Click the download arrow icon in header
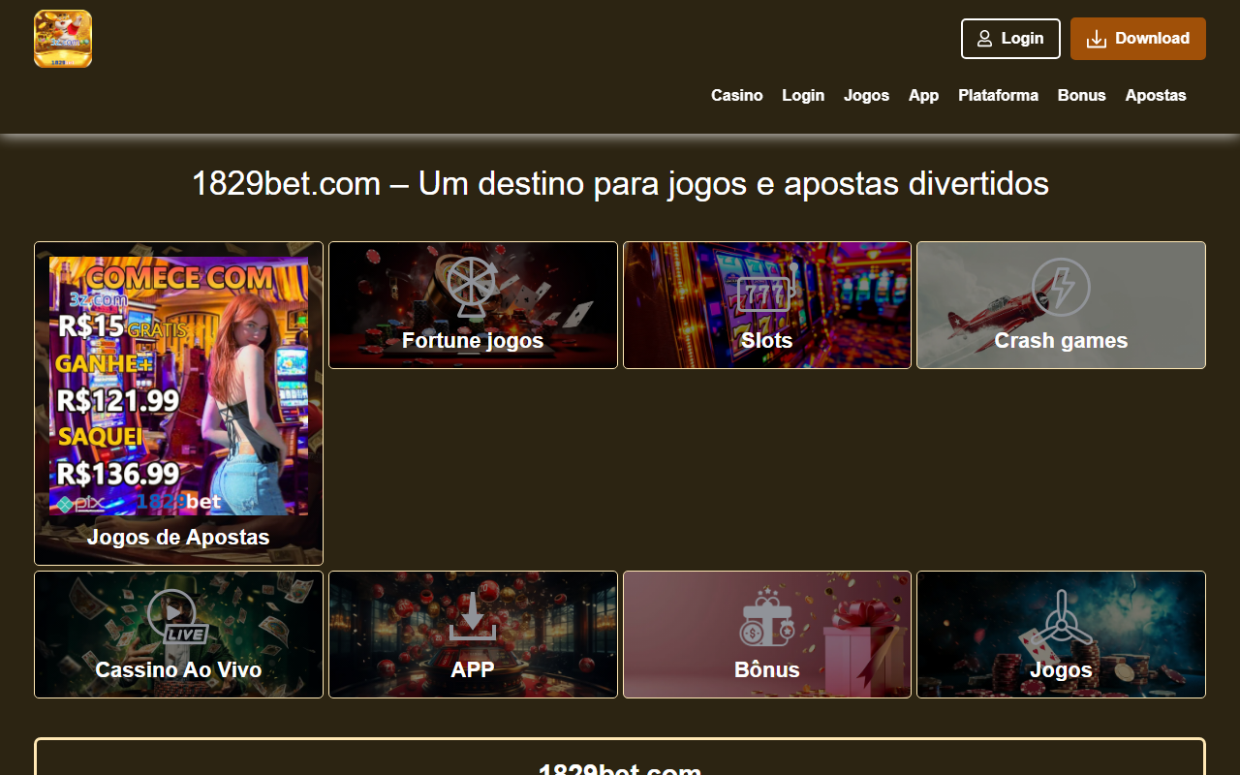 1097,39
